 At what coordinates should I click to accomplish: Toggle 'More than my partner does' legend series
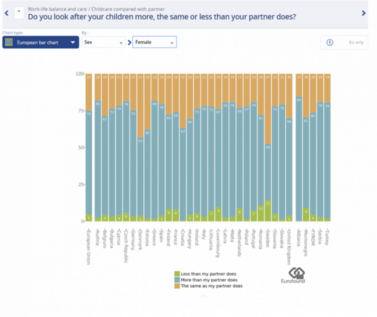[x=209, y=280]
